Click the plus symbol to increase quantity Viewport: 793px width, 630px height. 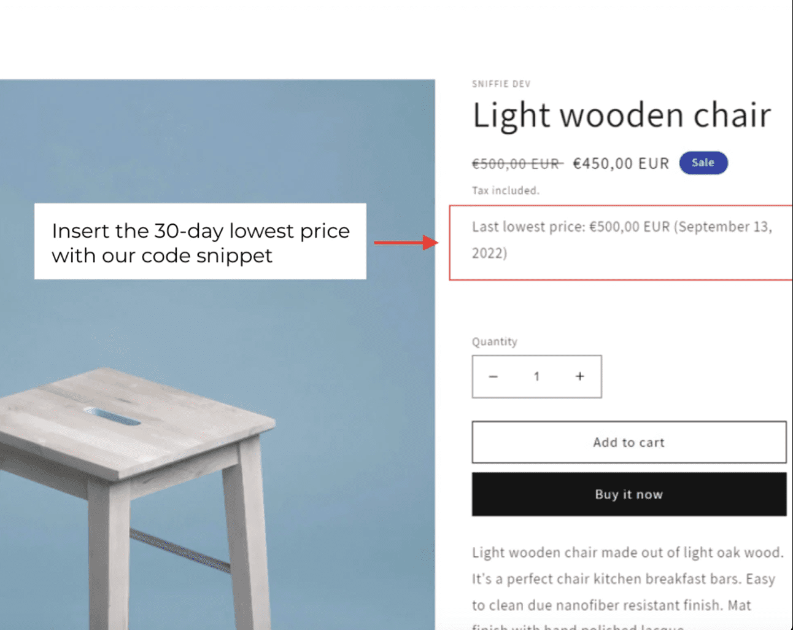(x=579, y=376)
